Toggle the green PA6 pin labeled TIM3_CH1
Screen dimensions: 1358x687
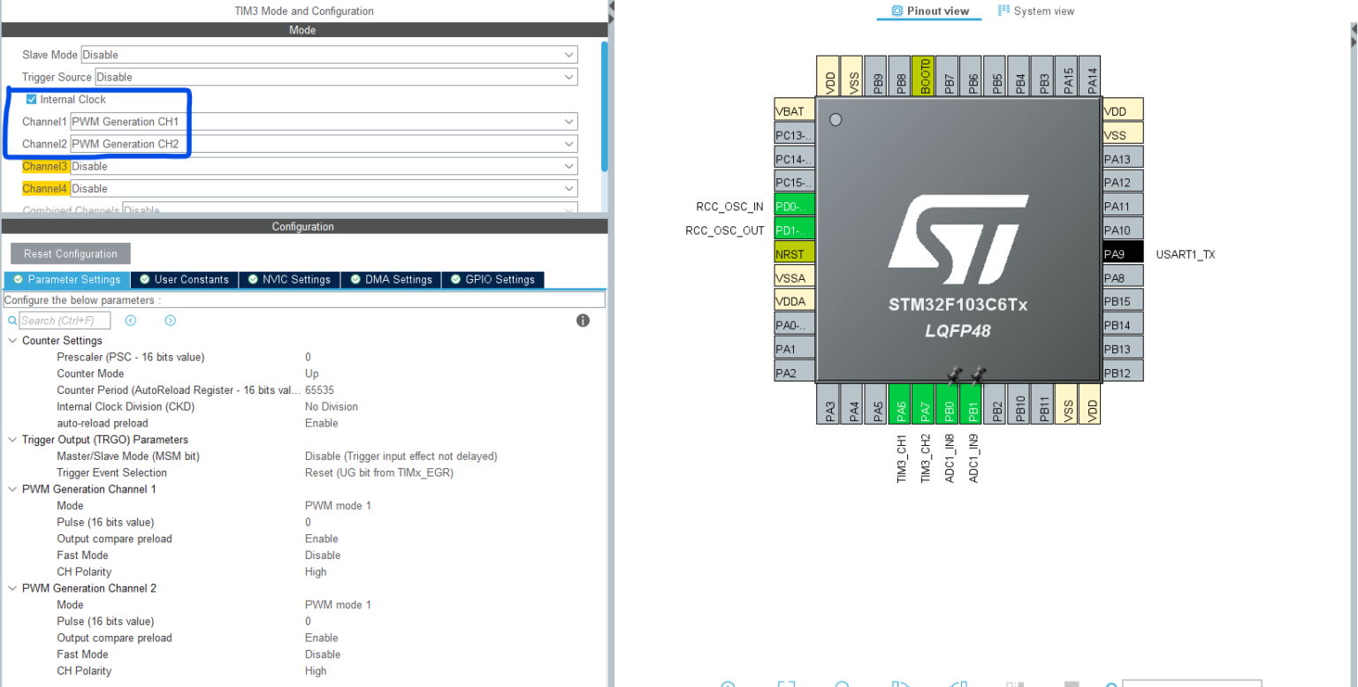pyautogui.click(x=899, y=407)
